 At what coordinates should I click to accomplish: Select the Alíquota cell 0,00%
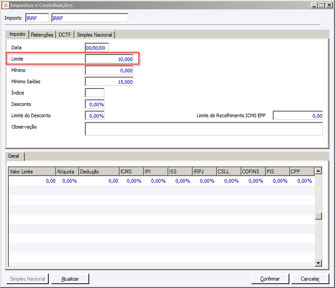pyautogui.click(x=68, y=181)
